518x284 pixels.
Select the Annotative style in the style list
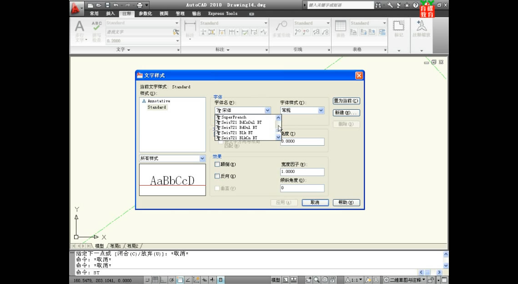159,101
